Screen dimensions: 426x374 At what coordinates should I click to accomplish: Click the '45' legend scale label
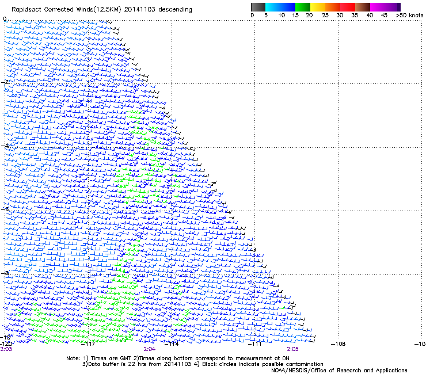(x=384, y=15)
